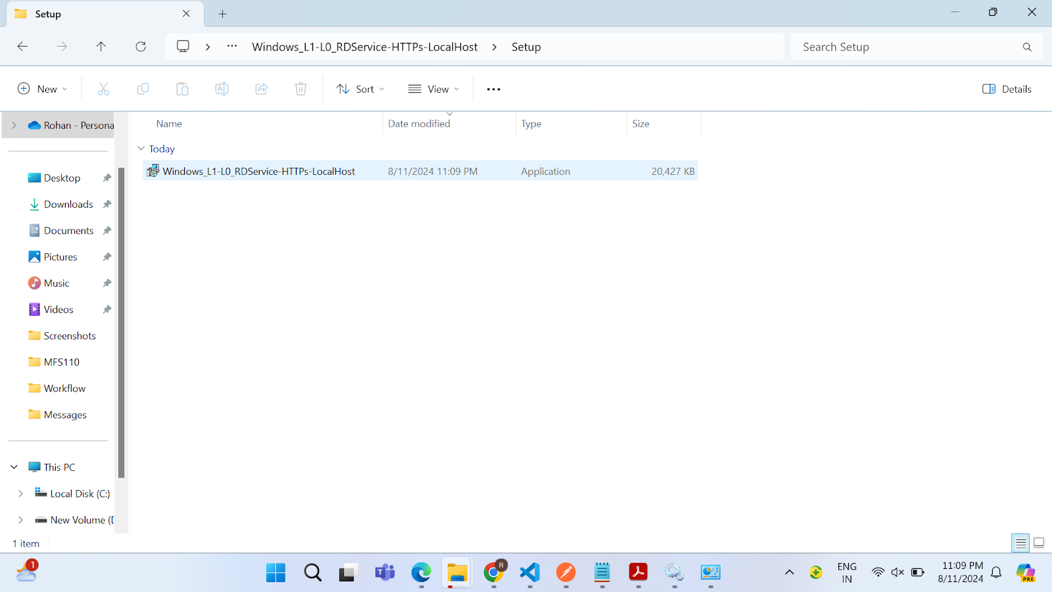The height and width of the screenshot is (592, 1052).
Task: Open Task View on taskbar
Action: [x=348, y=572]
